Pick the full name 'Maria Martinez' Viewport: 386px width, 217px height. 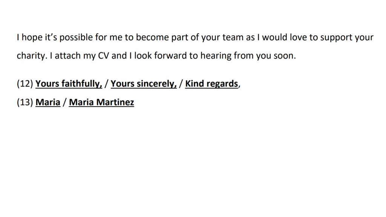click(x=101, y=102)
